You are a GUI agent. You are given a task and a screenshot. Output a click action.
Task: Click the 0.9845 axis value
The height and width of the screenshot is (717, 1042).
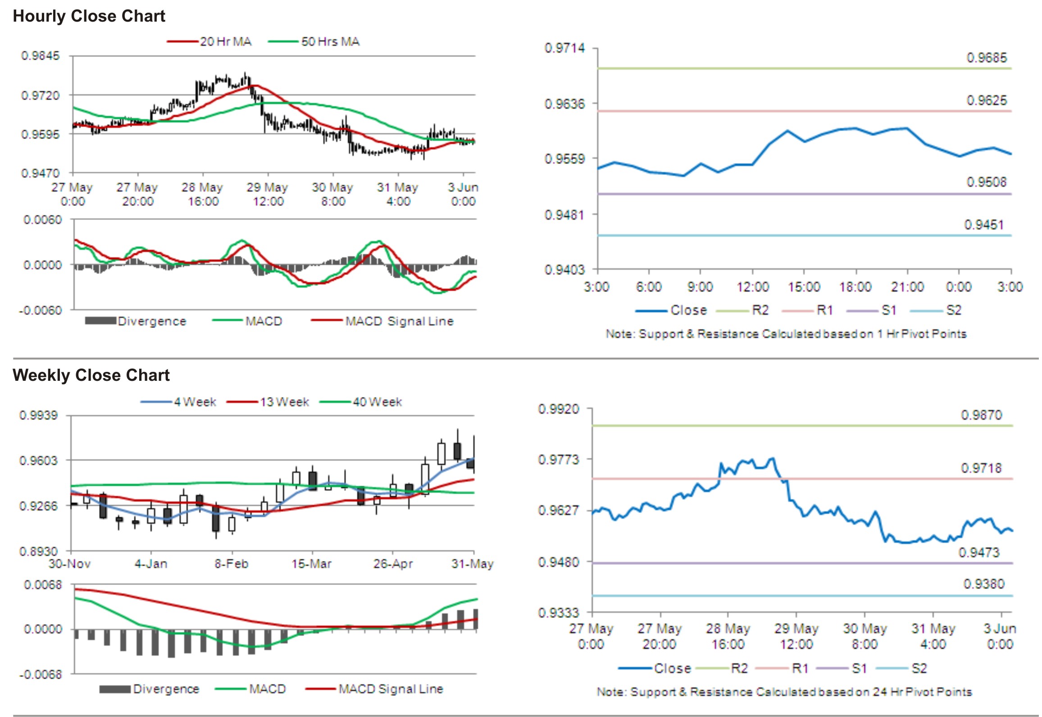pos(40,56)
